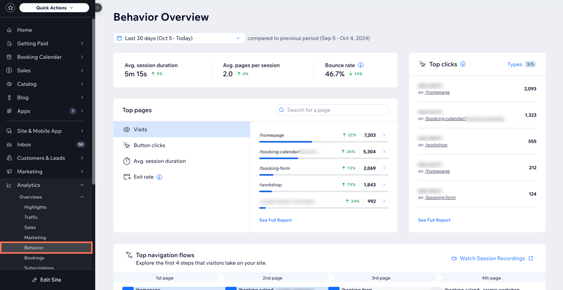
Task: Click the Home icon in sidebar
Action: click(x=9, y=30)
